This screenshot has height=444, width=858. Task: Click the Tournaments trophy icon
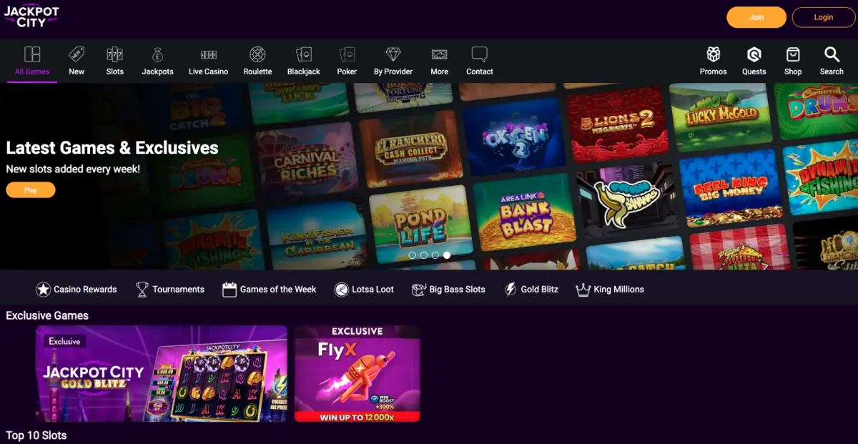click(142, 290)
